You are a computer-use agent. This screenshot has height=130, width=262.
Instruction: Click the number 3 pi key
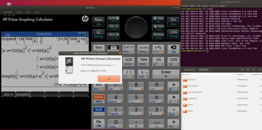[x=156, y=111]
